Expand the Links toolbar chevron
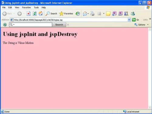 [150, 19]
